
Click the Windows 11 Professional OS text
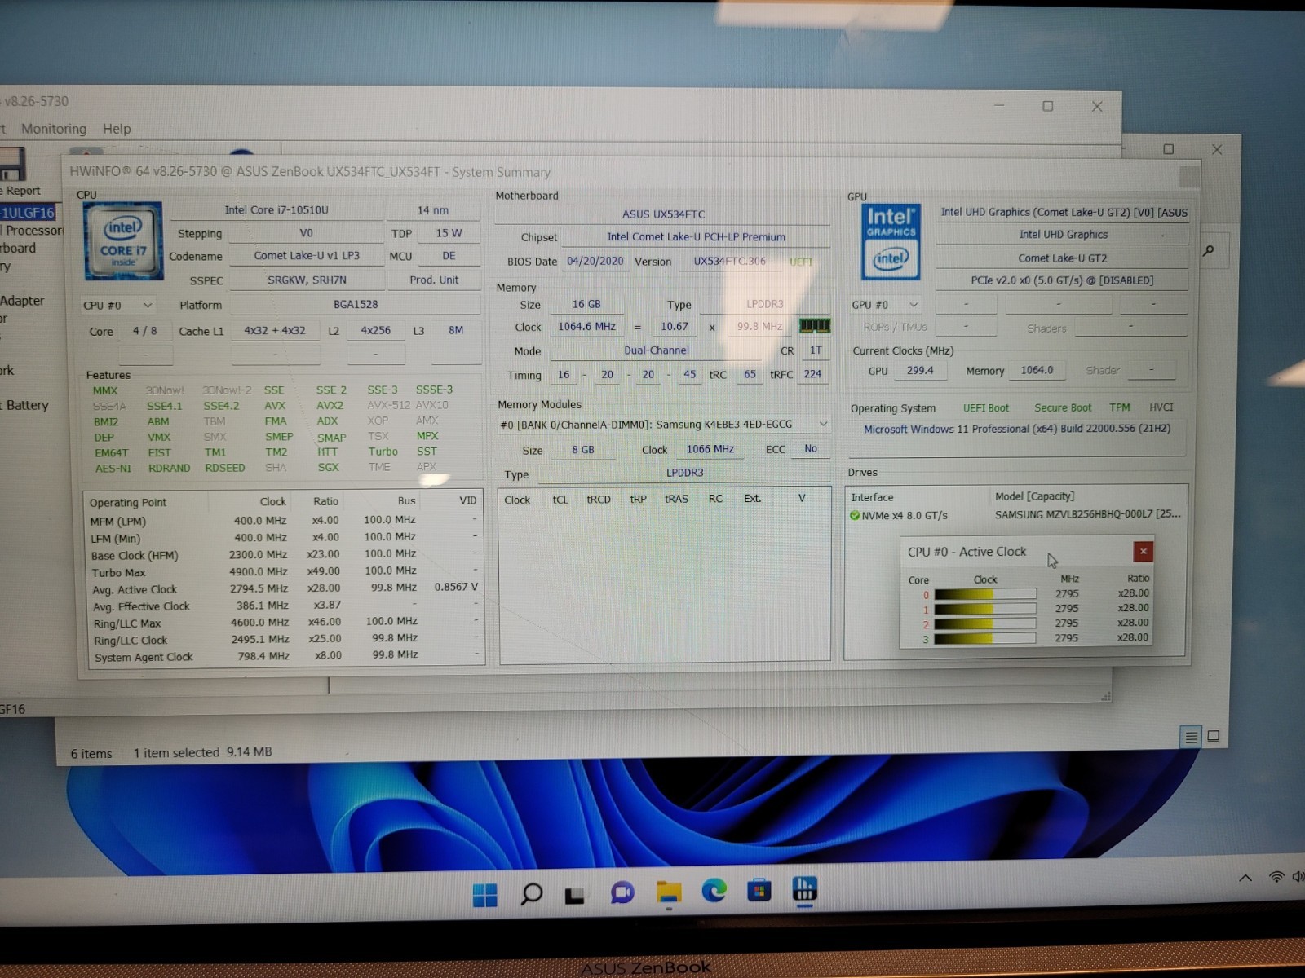[1017, 429]
